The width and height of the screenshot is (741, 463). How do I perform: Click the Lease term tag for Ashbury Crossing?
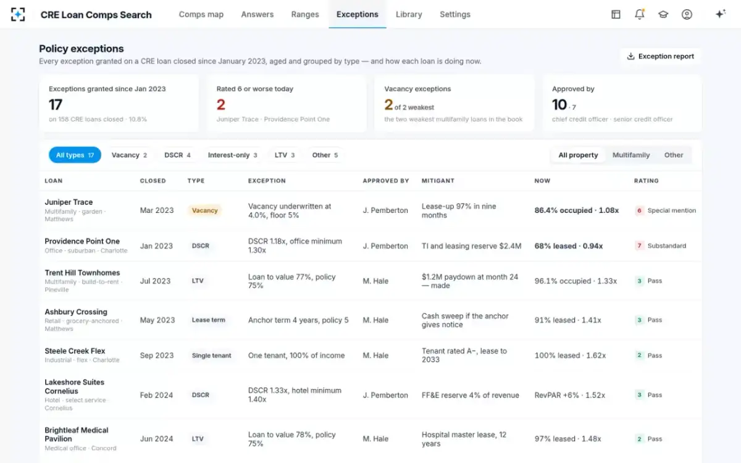pos(209,320)
